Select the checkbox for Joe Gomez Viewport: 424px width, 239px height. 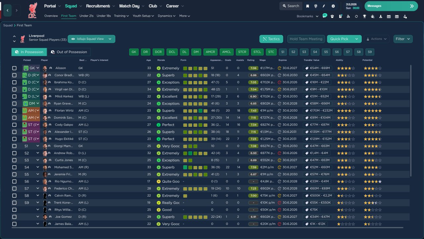pyautogui.click(x=14, y=217)
